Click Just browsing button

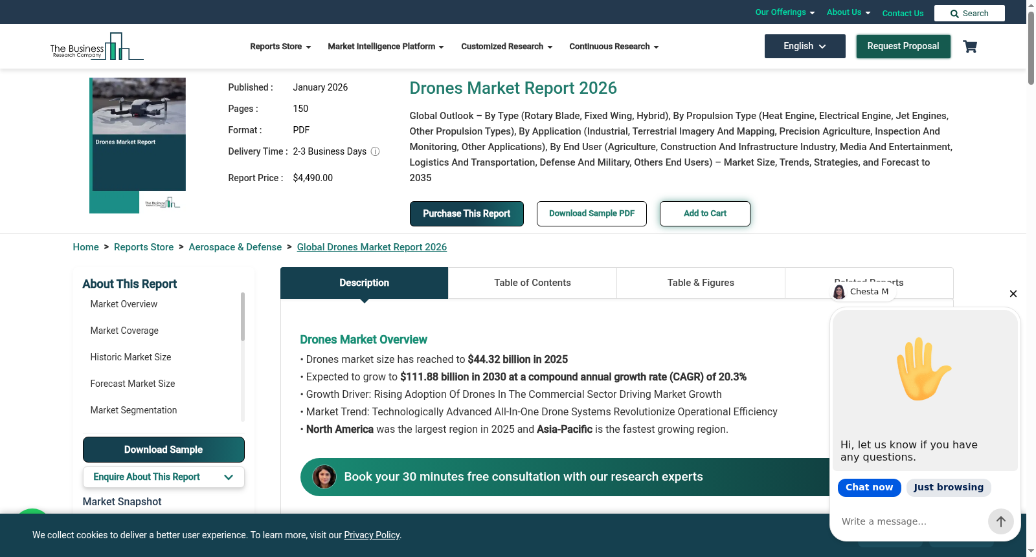[x=949, y=488]
